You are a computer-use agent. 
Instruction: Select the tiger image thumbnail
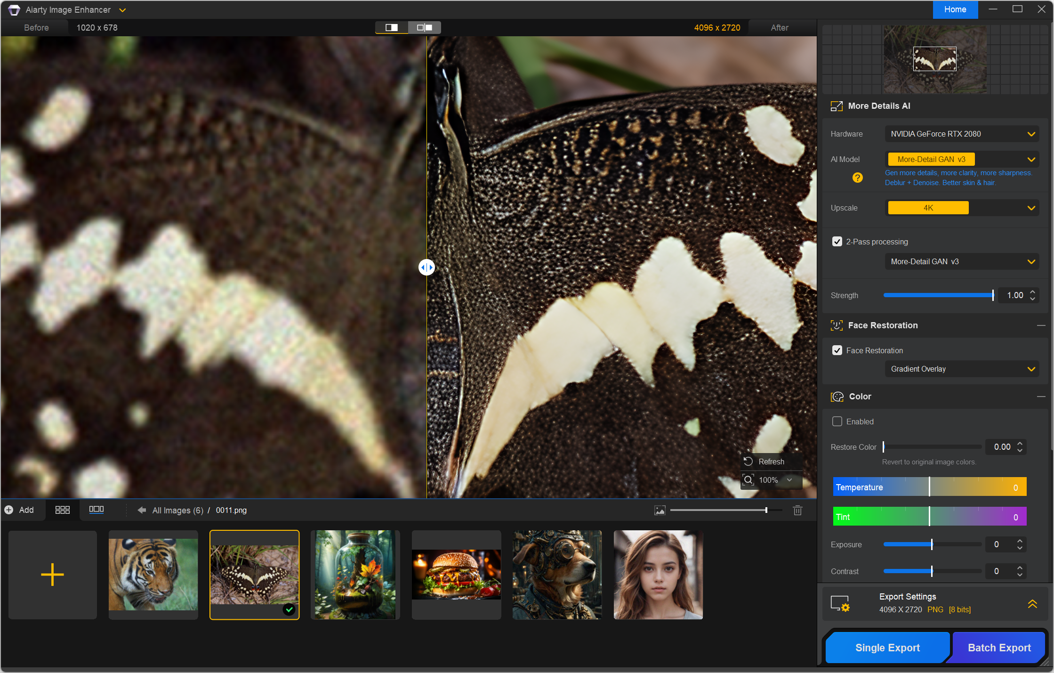pyautogui.click(x=153, y=575)
